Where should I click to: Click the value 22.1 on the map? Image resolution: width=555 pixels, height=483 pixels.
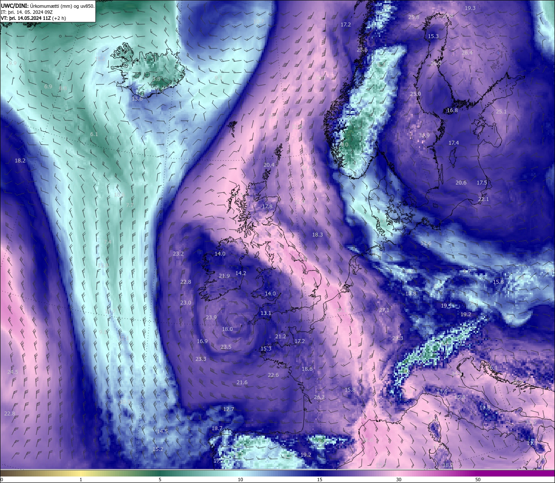[x=483, y=199]
